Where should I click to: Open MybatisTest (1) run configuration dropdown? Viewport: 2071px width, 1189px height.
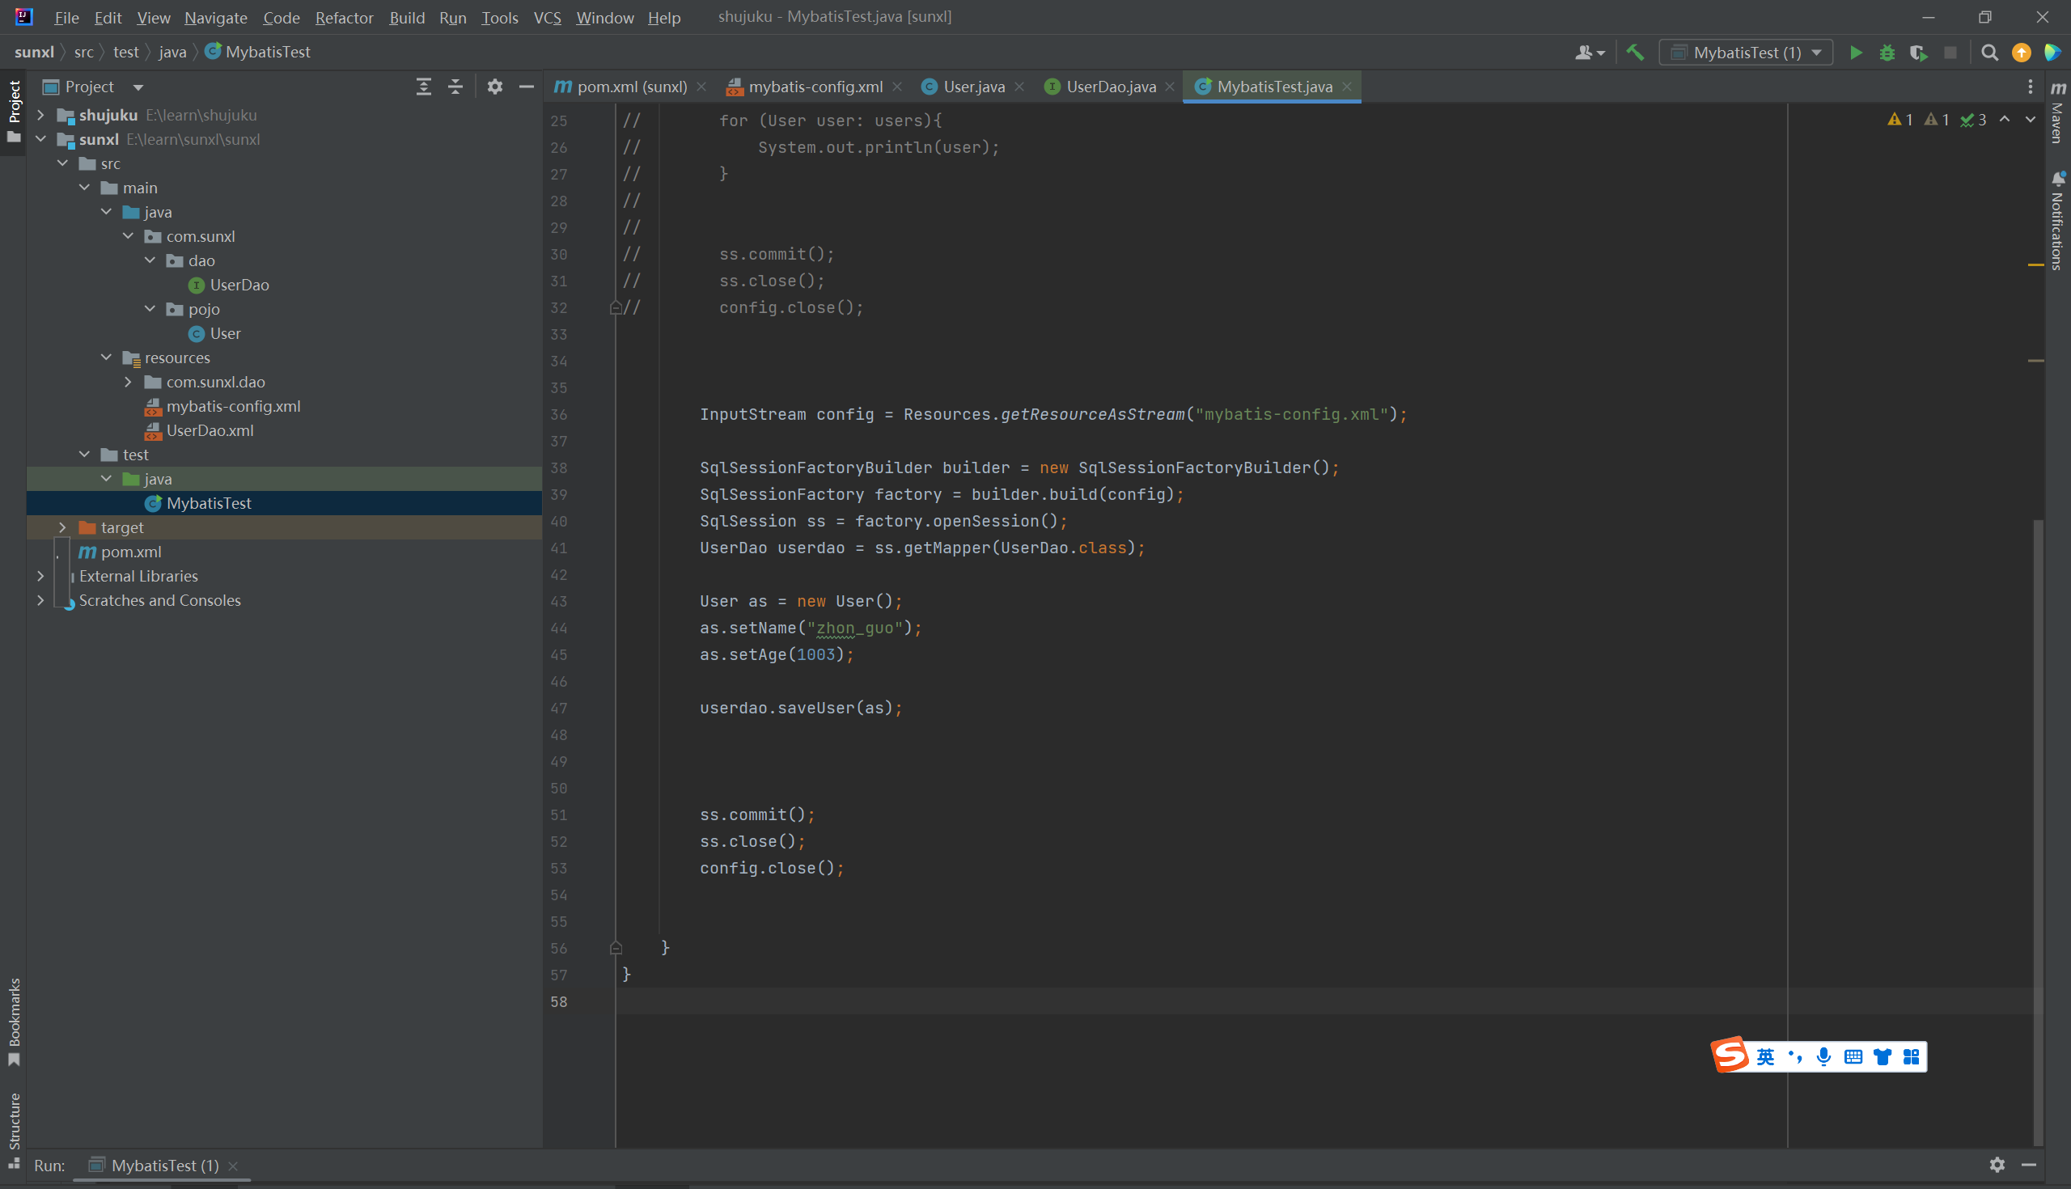pos(1747,53)
